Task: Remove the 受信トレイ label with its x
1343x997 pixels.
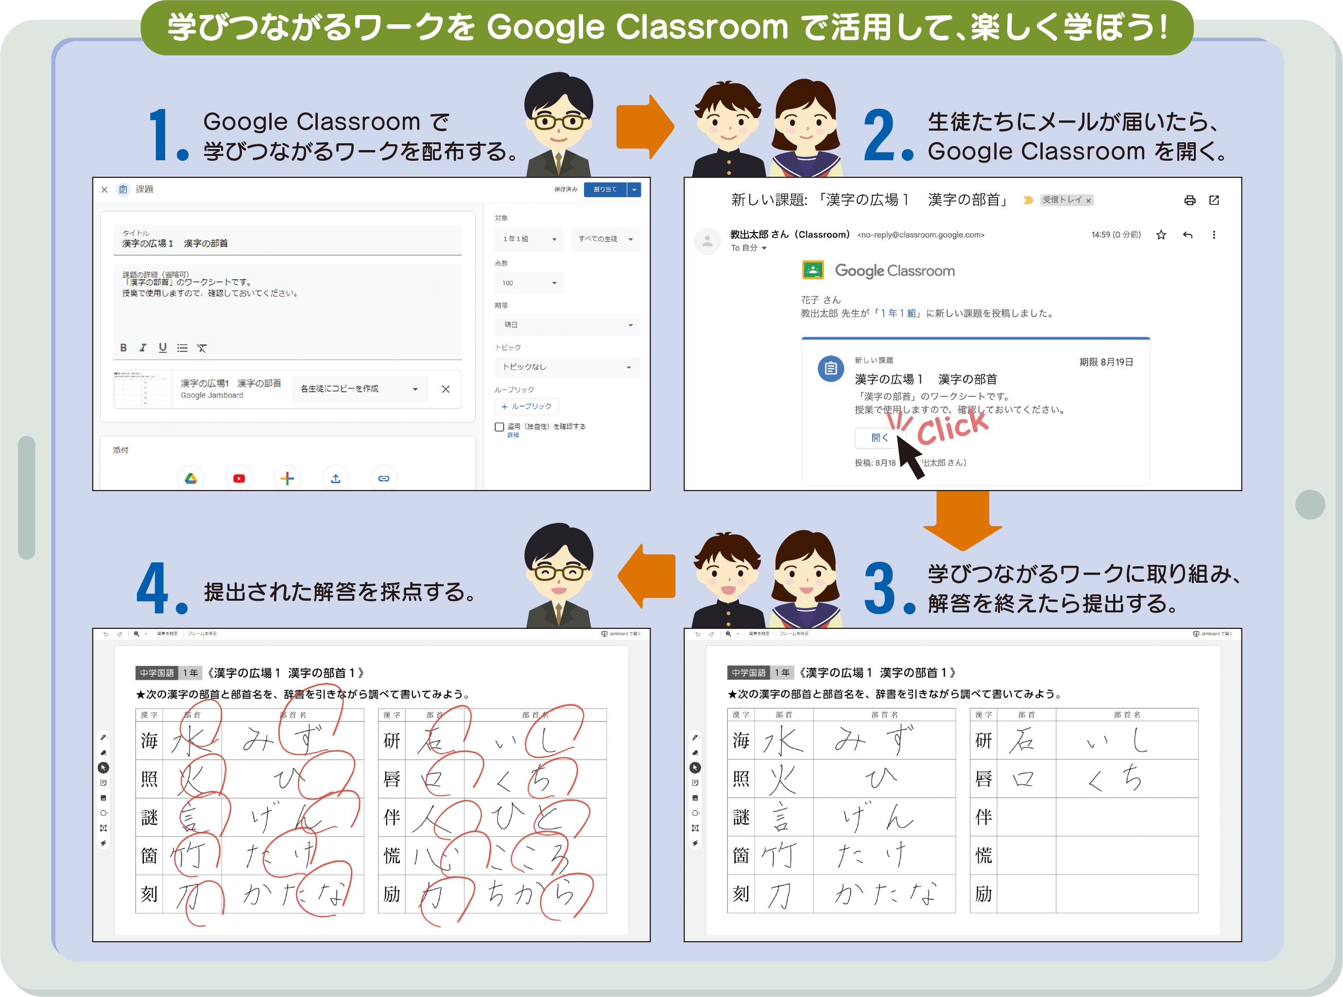Action: tap(1088, 201)
